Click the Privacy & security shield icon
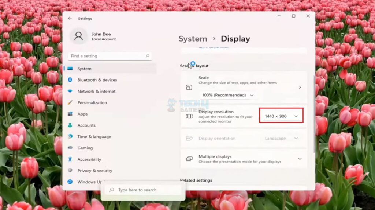 click(70, 171)
